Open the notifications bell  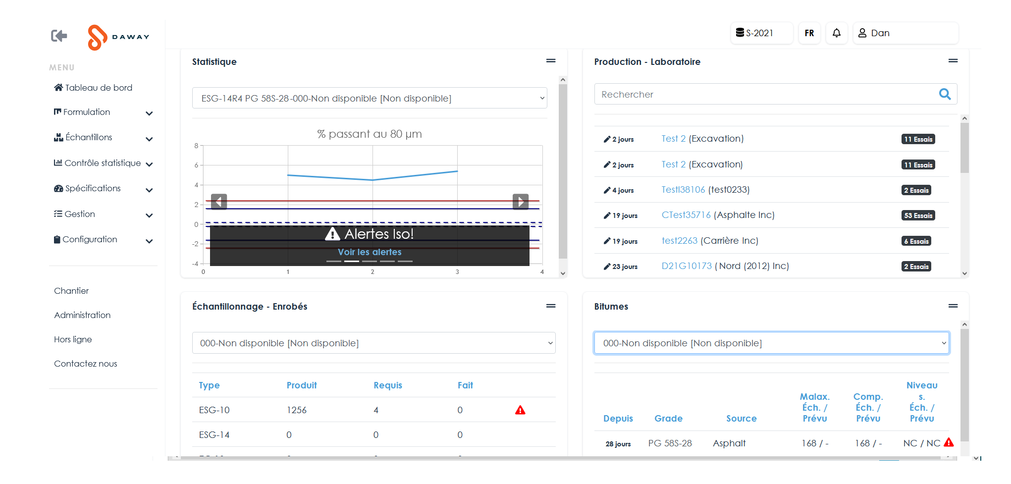tap(836, 33)
